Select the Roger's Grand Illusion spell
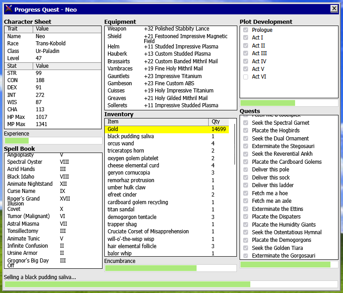This screenshot has height=293, width=343. (x=53, y=201)
